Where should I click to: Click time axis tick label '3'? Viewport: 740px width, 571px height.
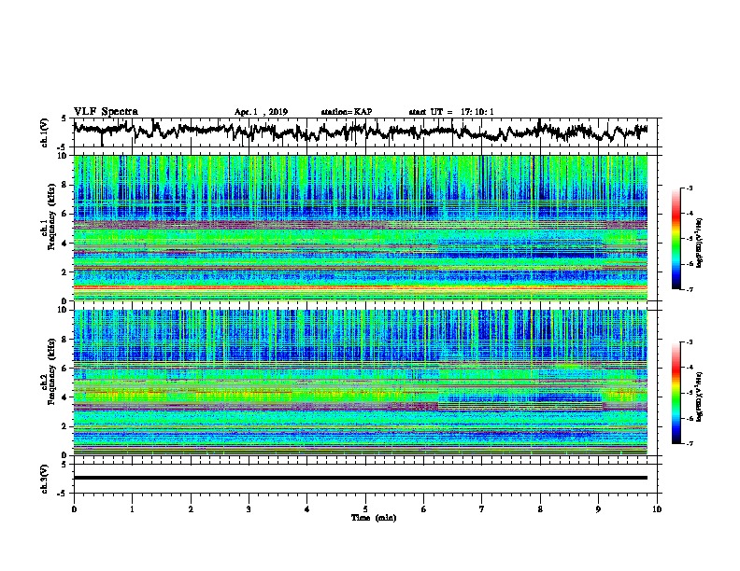pyautogui.click(x=249, y=509)
